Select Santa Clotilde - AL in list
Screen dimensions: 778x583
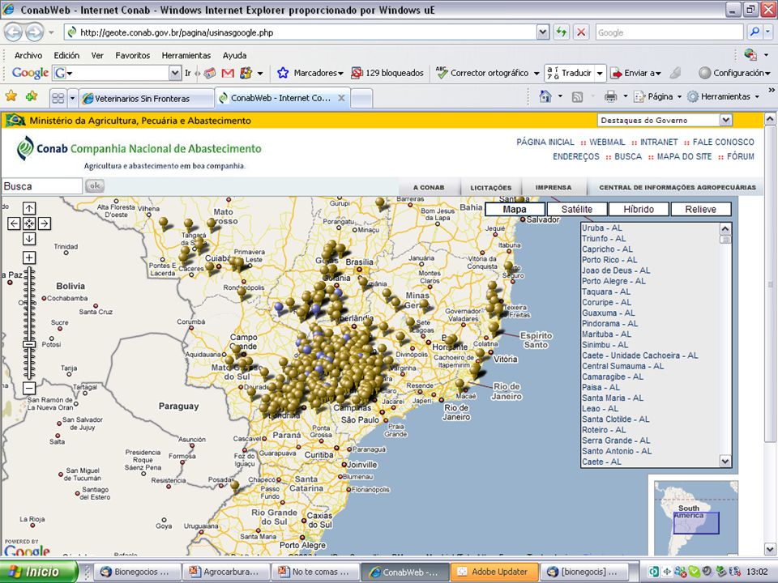point(615,419)
